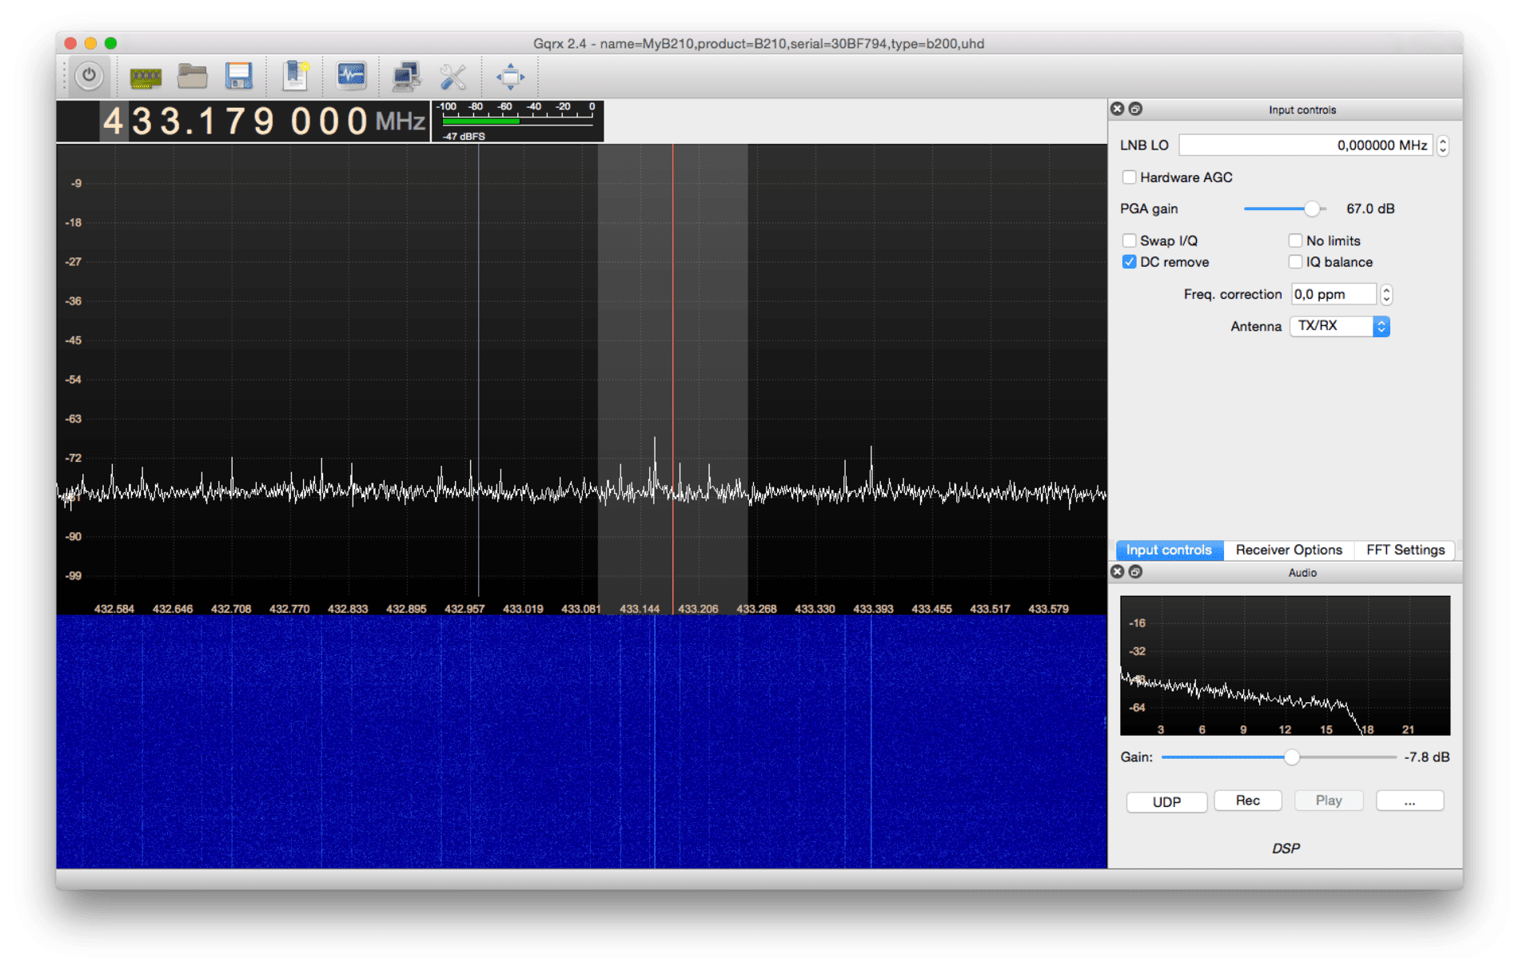Viewport: 1519px width, 970px height.
Task: Toggle the power/start DSP button
Action: 88,76
